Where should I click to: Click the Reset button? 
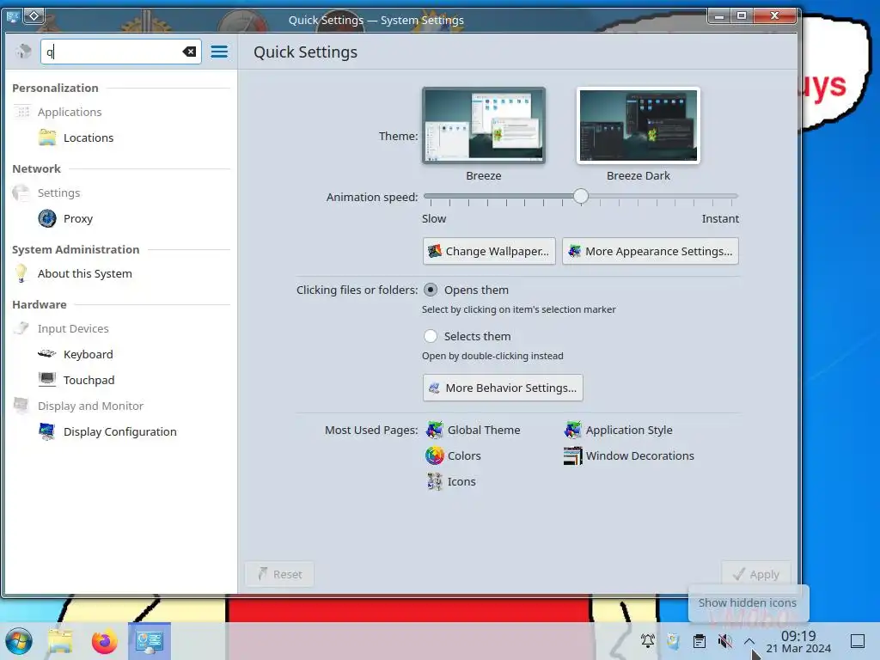(x=279, y=574)
